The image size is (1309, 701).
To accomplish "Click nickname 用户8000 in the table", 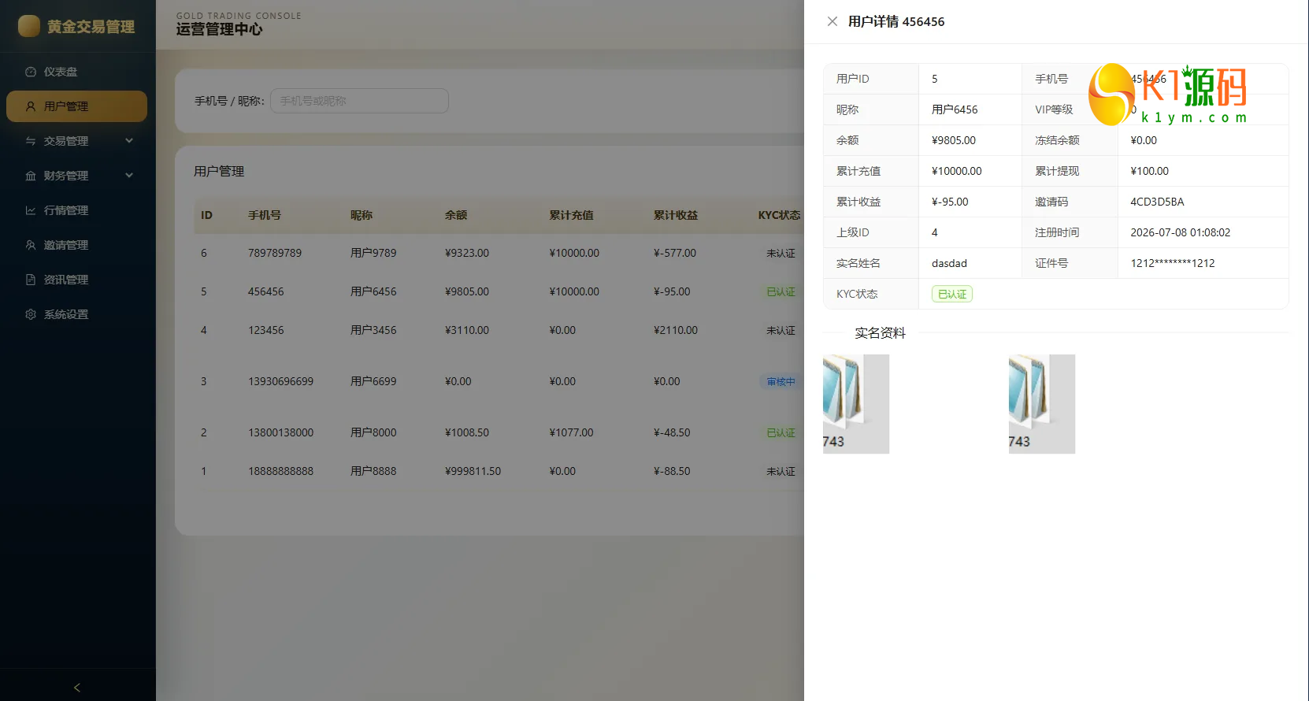I will point(373,432).
